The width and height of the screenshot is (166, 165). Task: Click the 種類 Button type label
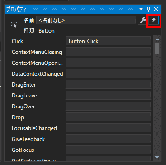point(39,31)
